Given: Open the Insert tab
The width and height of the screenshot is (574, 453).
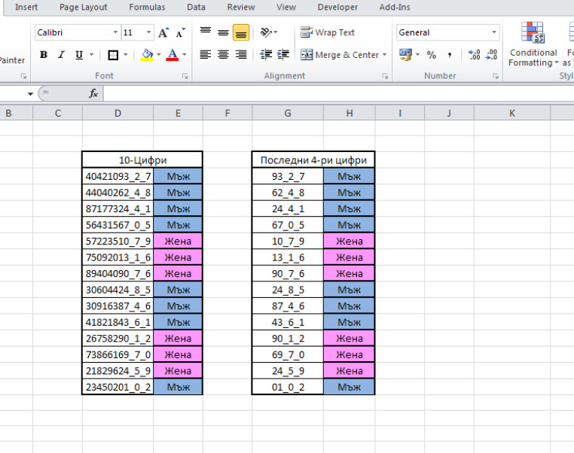Looking at the screenshot, I should pos(26,7).
